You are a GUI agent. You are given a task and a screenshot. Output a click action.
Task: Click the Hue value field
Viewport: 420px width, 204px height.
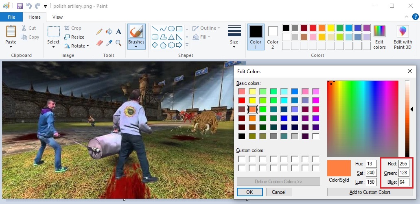[x=371, y=164]
